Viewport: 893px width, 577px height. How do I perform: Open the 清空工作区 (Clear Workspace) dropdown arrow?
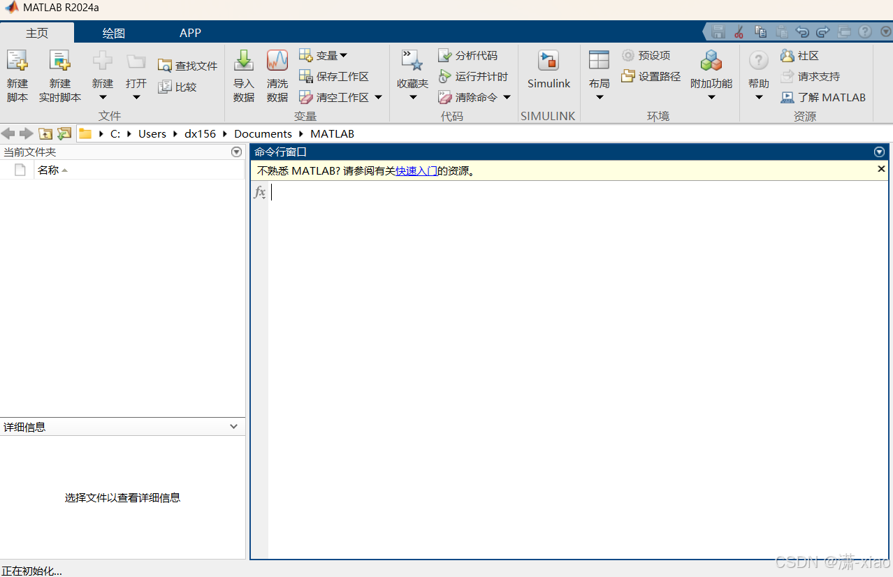tap(378, 97)
